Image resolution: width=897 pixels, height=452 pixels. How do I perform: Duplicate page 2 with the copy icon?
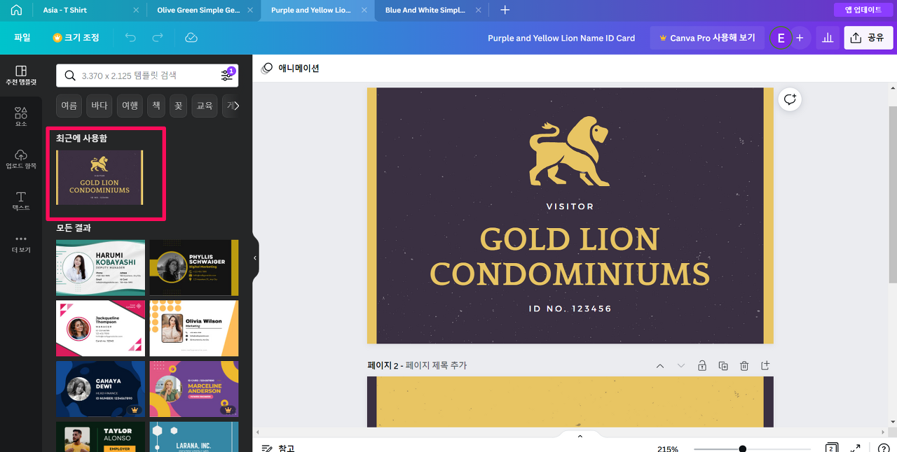(x=723, y=366)
